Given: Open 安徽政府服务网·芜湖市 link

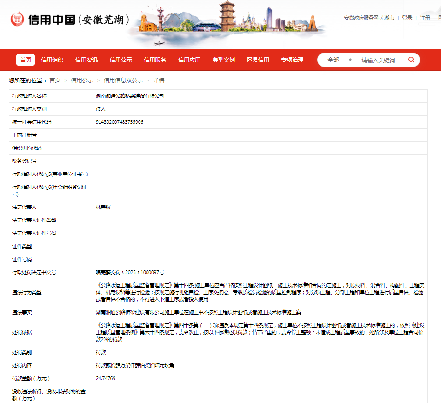Looking at the screenshot, I should tap(369, 18).
